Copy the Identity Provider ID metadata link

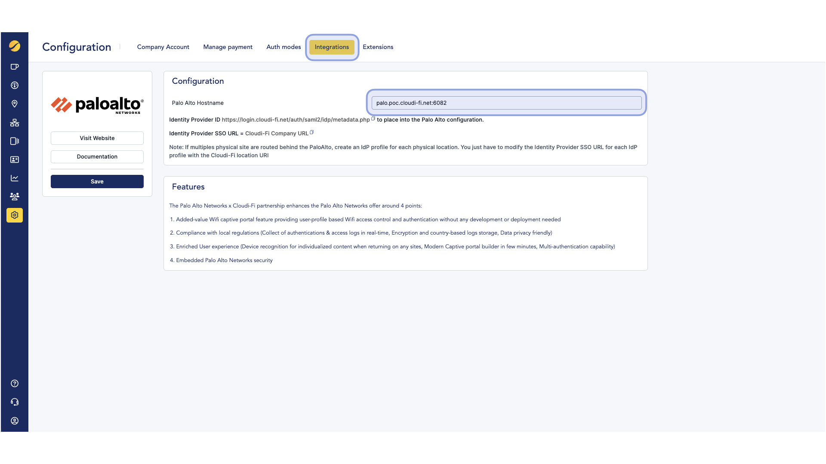point(373,118)
